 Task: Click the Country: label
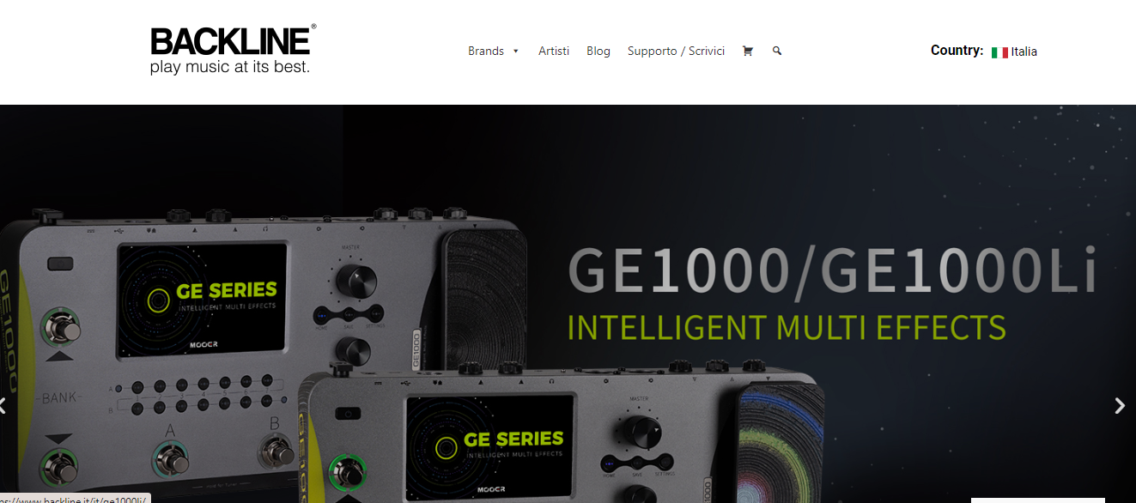click(x=957, y=51)
